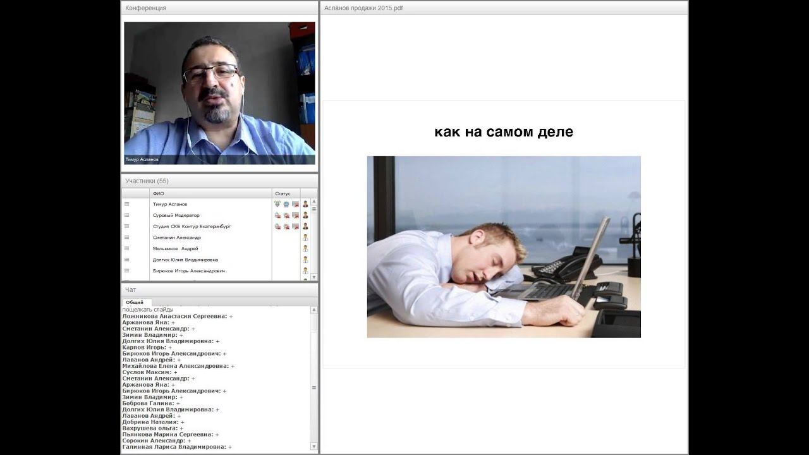Click Сорокин Александр chat message
Image resolution: width=809 pixels, height=455 pixels.
coord(157,440)
